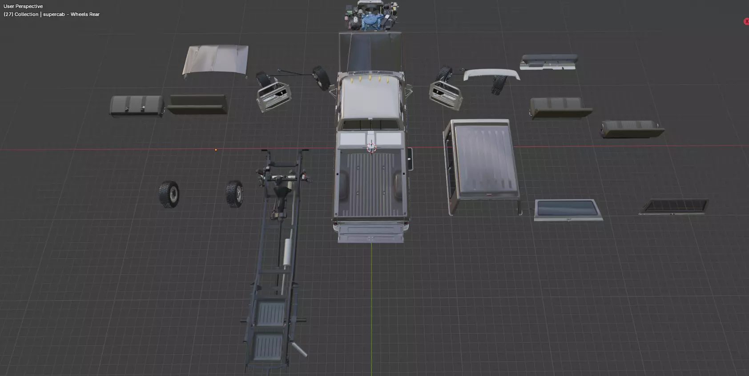Screen dimensions: 749x376
Task: Click the orange object origin dot
Action: point(216,150)
